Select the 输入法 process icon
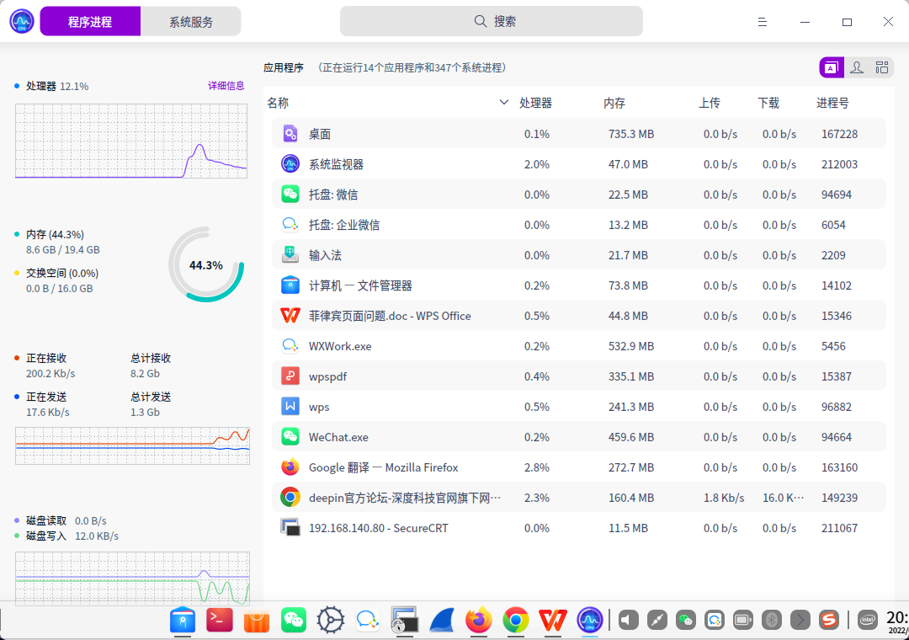The height and width of the screenshot is (640, 909). [x=290, y=254]
